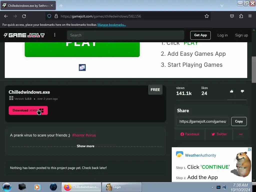Open the three-dot menu beside Game Jolt logo
This screenshot has width=256, height=192.
click(55, 35)
